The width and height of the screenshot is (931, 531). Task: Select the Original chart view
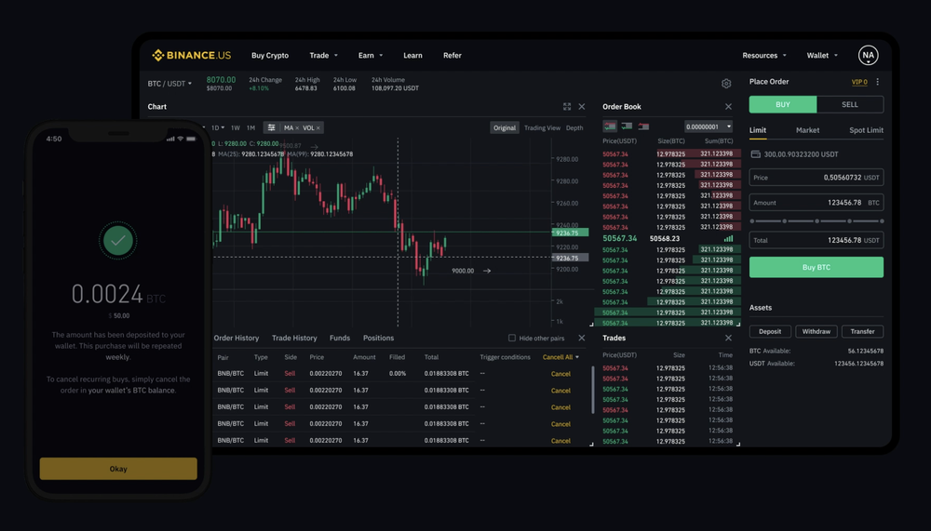click(505, 128)
